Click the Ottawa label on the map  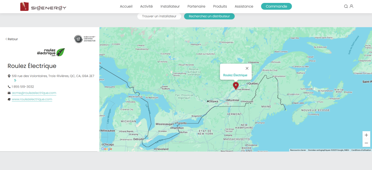(x=213, y=101)
